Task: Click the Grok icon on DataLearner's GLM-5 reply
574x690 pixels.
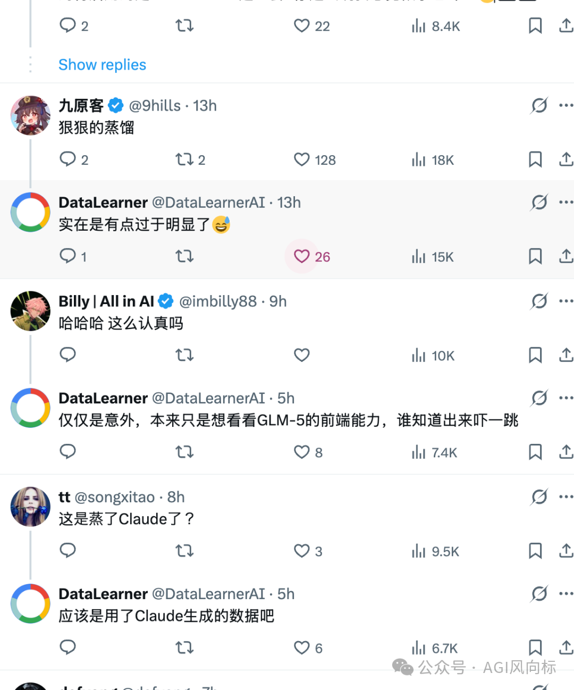Action: (538, 398)
